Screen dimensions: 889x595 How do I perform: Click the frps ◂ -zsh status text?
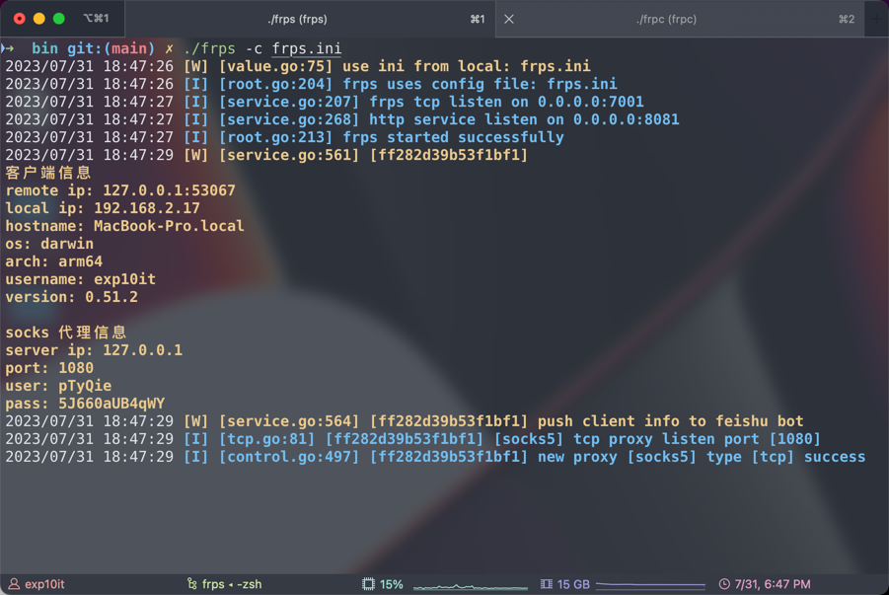232,584
